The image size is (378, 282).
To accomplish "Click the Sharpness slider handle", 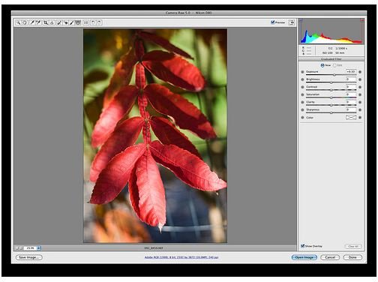I will pos(331,112).
